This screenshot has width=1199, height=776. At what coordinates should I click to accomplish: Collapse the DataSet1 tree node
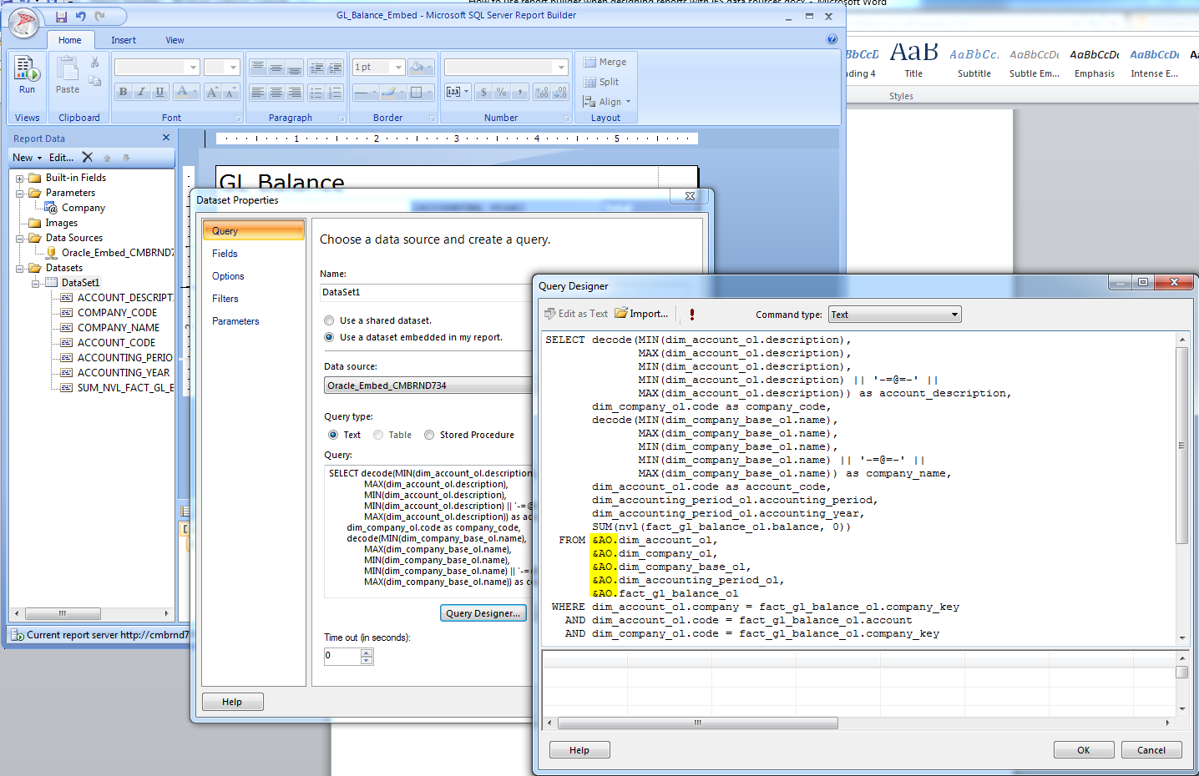click(36, 284)
